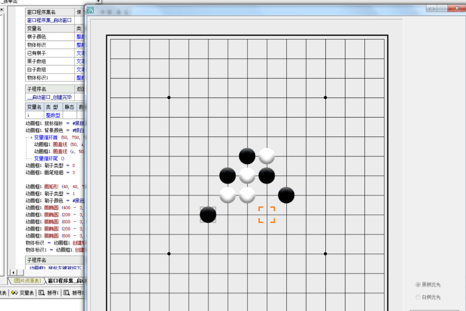Collapse the 变量循环首 code block
466x311 pixels.
coord(30,137)
